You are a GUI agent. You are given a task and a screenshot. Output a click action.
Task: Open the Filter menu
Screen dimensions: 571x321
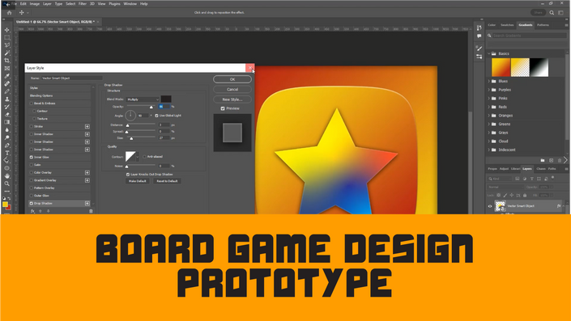(83, 3)
